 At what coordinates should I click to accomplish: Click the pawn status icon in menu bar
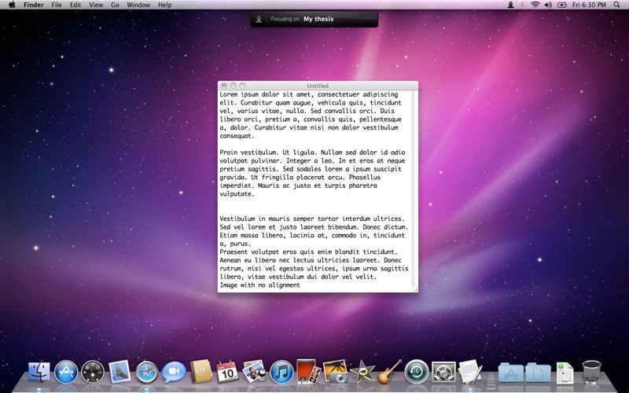[510, 5]
